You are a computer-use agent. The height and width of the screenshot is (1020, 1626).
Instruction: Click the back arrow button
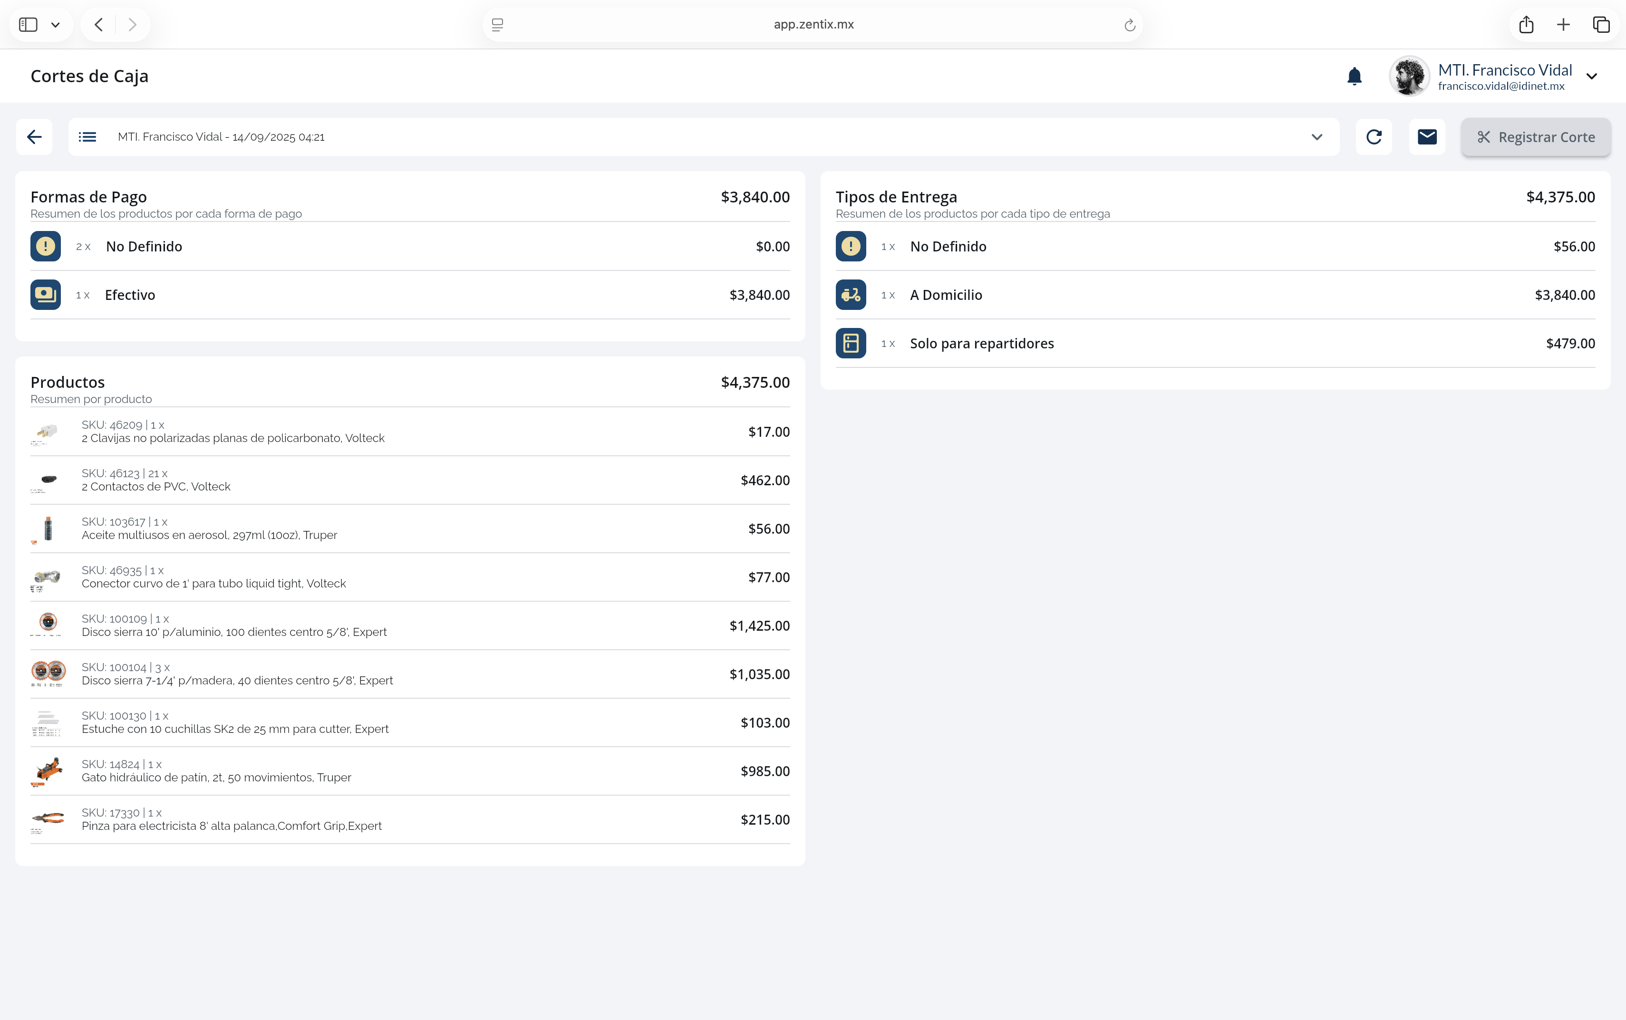pyautogui.click(x=34, y=137)
